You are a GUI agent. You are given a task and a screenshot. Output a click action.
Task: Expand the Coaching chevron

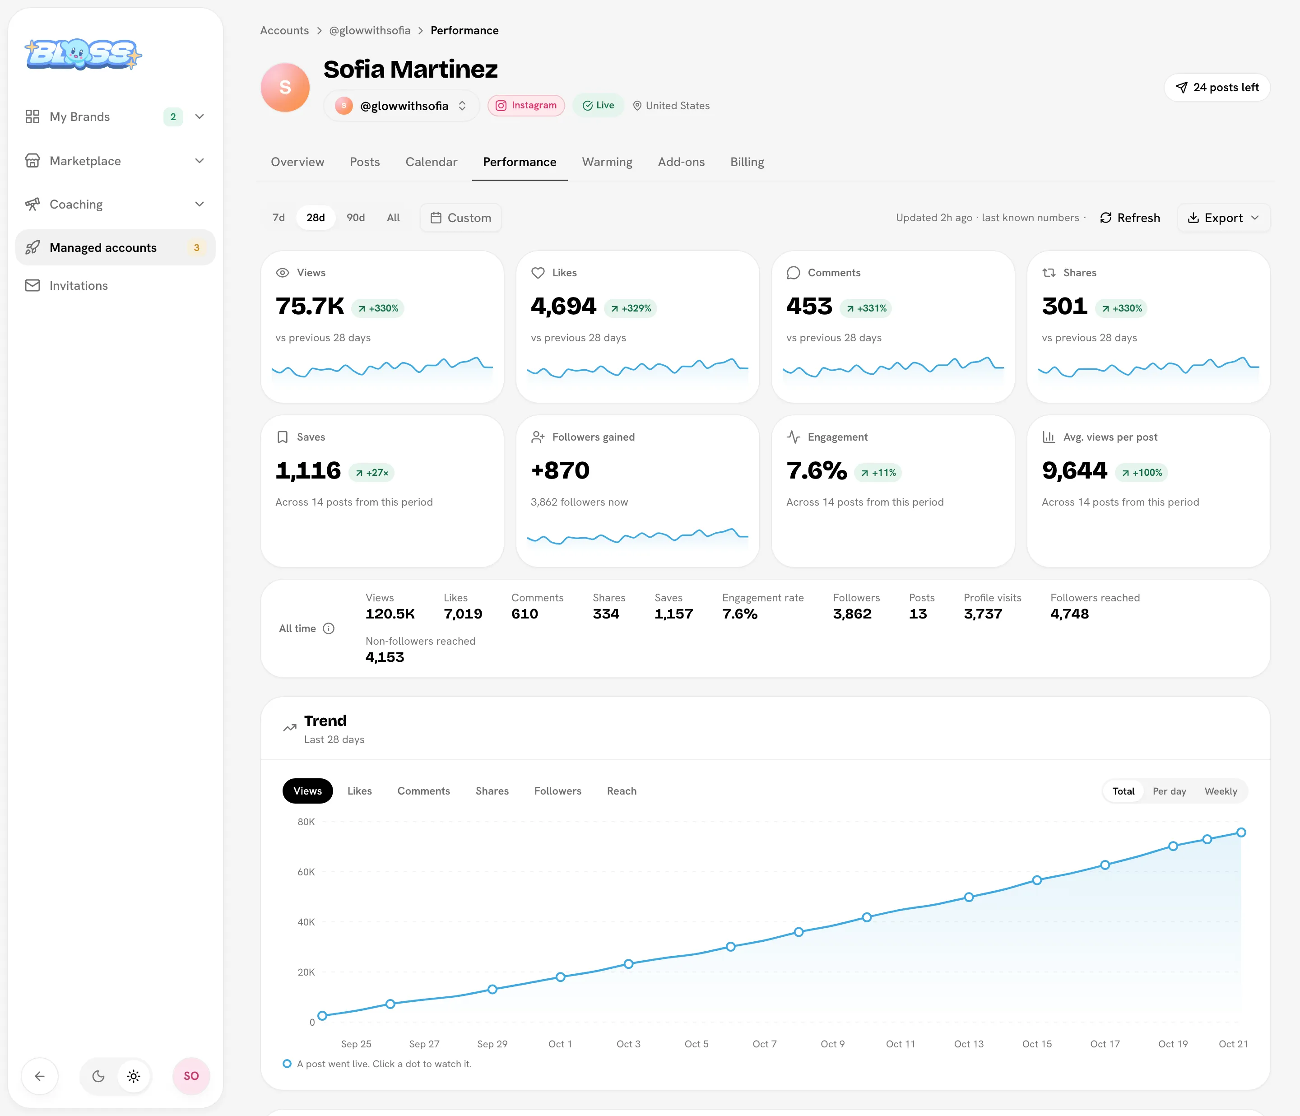pos(200,204)
